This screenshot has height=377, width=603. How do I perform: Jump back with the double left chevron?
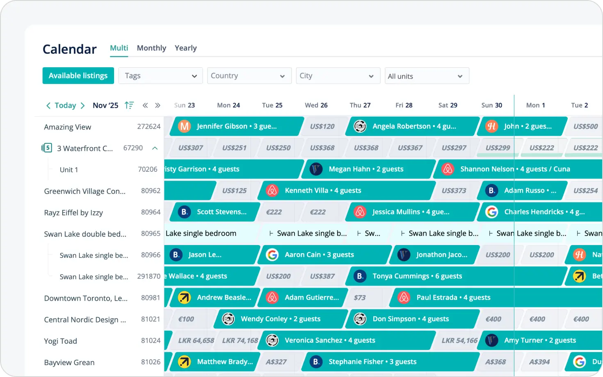pos(145,105)
